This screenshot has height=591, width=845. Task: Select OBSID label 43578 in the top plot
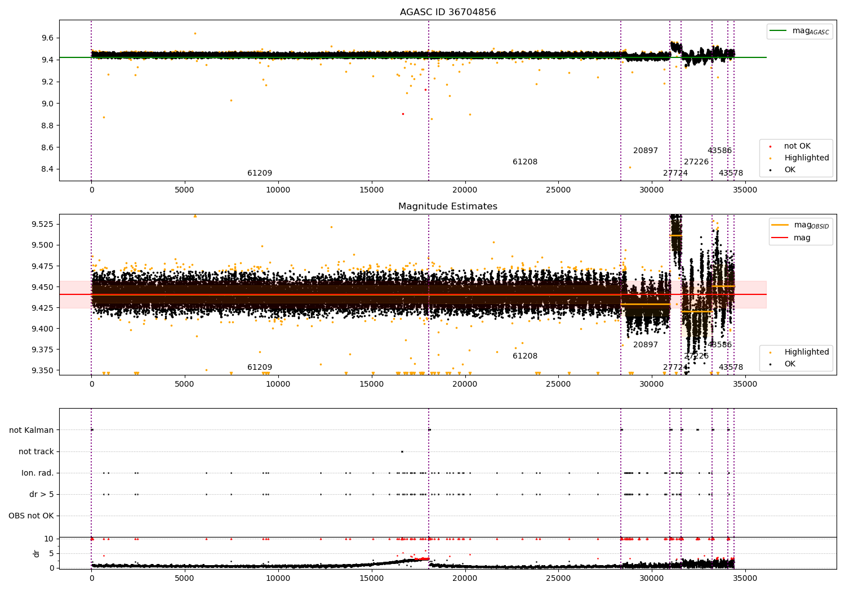coord(731,173)
